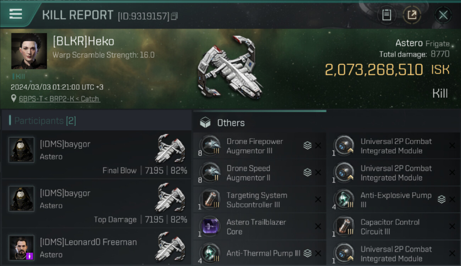The image size is (461, 266).
Task: Expand the Drone Speed Augmentor II stack
Action: 307,172
